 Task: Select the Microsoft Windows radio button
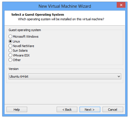[10, 37]
